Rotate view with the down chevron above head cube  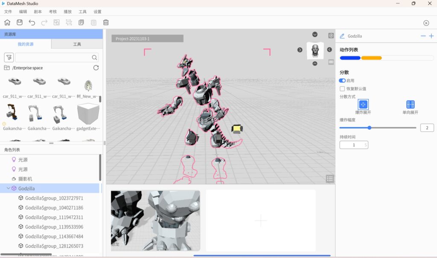[x=315, y=35]
